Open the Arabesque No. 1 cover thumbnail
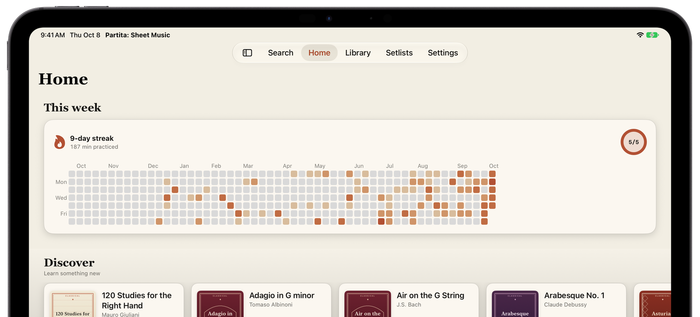The height and width of the screenshot is (317, 700). tap(515, 304)
